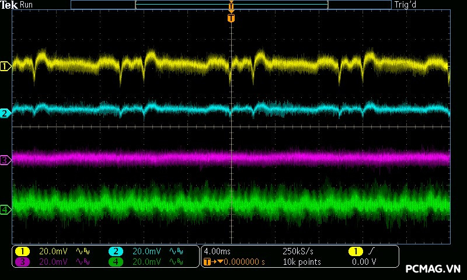Click the 250kS/s sample rate readout

(x=298, y=251)
